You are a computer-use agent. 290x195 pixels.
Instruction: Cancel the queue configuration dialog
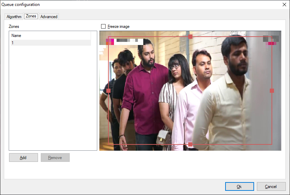click(271, 187)
